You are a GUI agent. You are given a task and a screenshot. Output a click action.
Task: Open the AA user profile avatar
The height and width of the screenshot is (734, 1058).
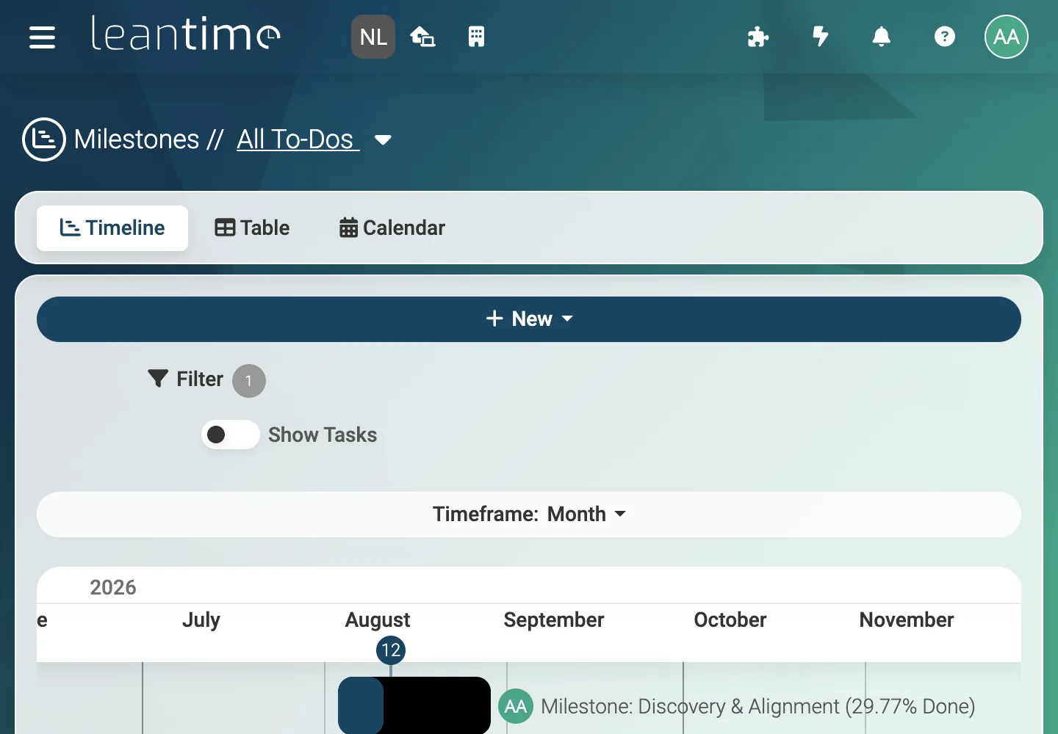point(1006,37)
